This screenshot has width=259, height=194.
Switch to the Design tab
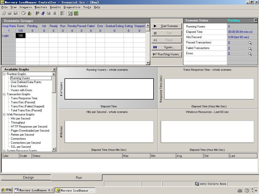(26, 178)
